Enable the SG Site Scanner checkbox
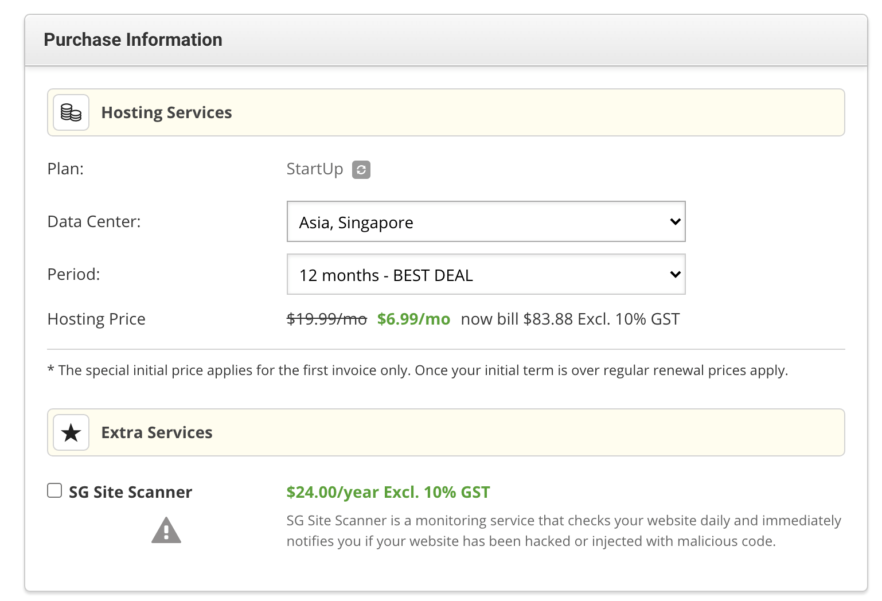882x601 pixels. pyautogui.click(x=54, y=490)
